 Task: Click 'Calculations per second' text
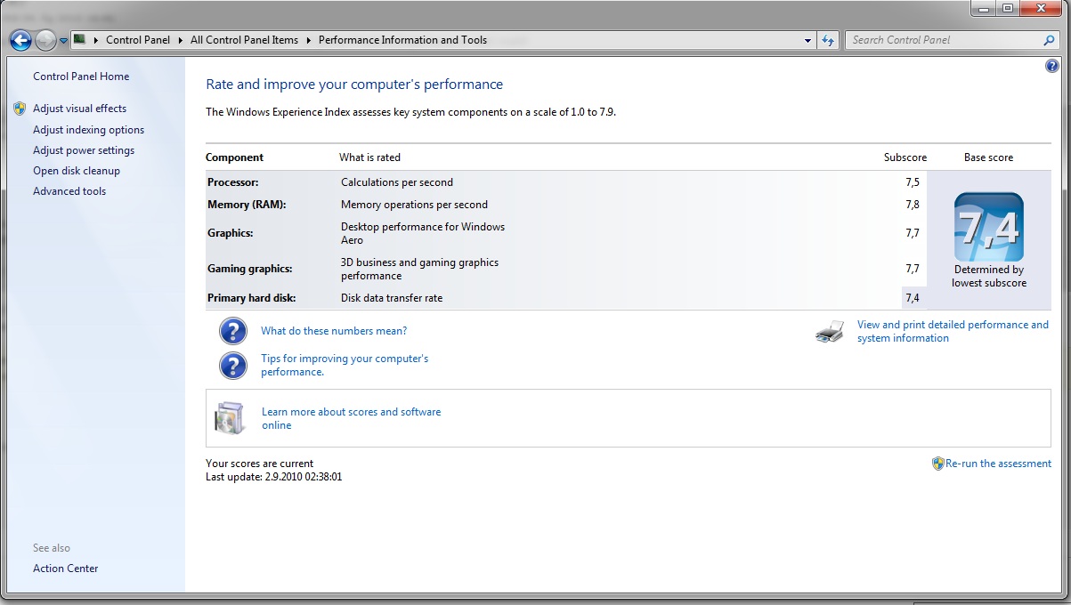click(x=397, y=182)
